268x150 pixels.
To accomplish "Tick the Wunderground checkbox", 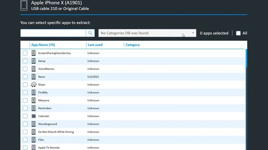I will pos(25,124).
